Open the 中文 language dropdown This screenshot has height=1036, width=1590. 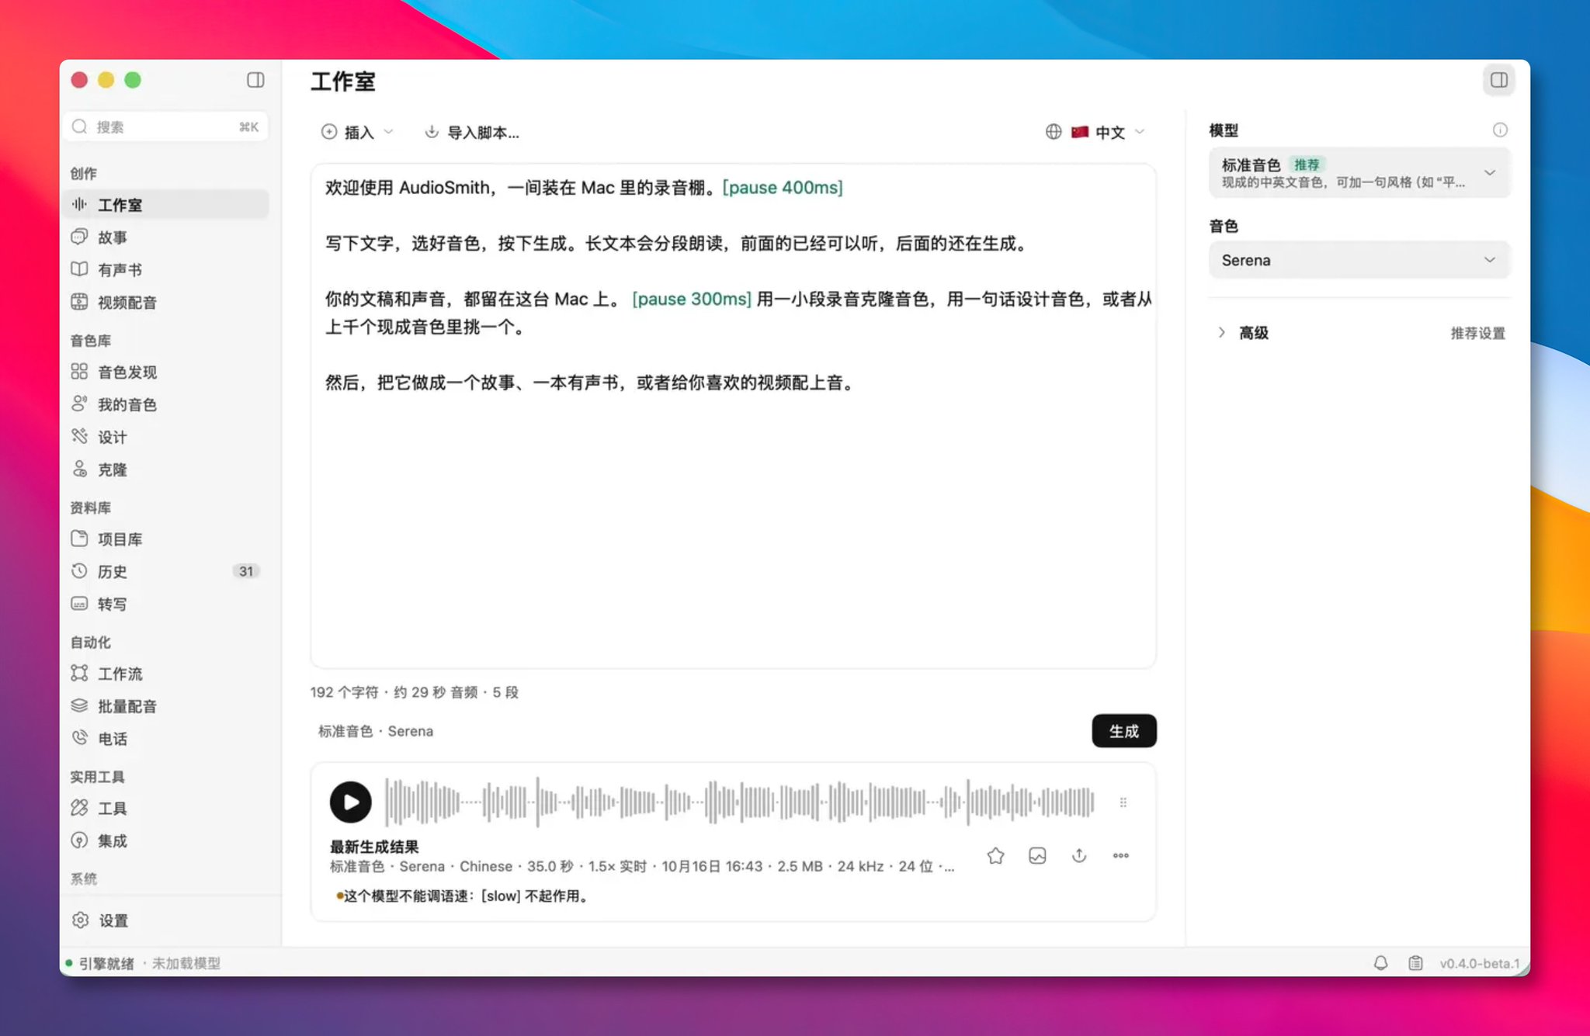click(1095, 132)
